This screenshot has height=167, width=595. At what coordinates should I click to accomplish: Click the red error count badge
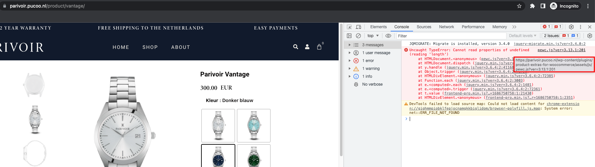pos(546,27)
